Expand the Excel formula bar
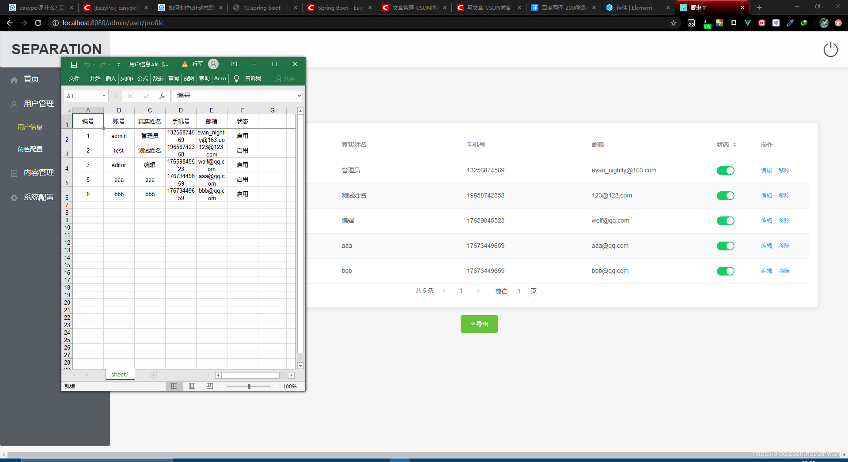Viewport: 848px width, 462px height. (299, 96)
